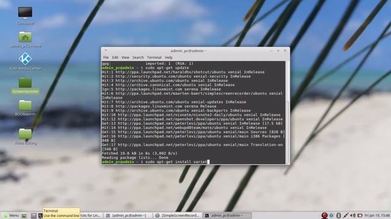Click the Hit:2 security.ubuntu.com line
The width and height of the screenshot is (391, 219).
pyautogui.click(x=176, y=76)
